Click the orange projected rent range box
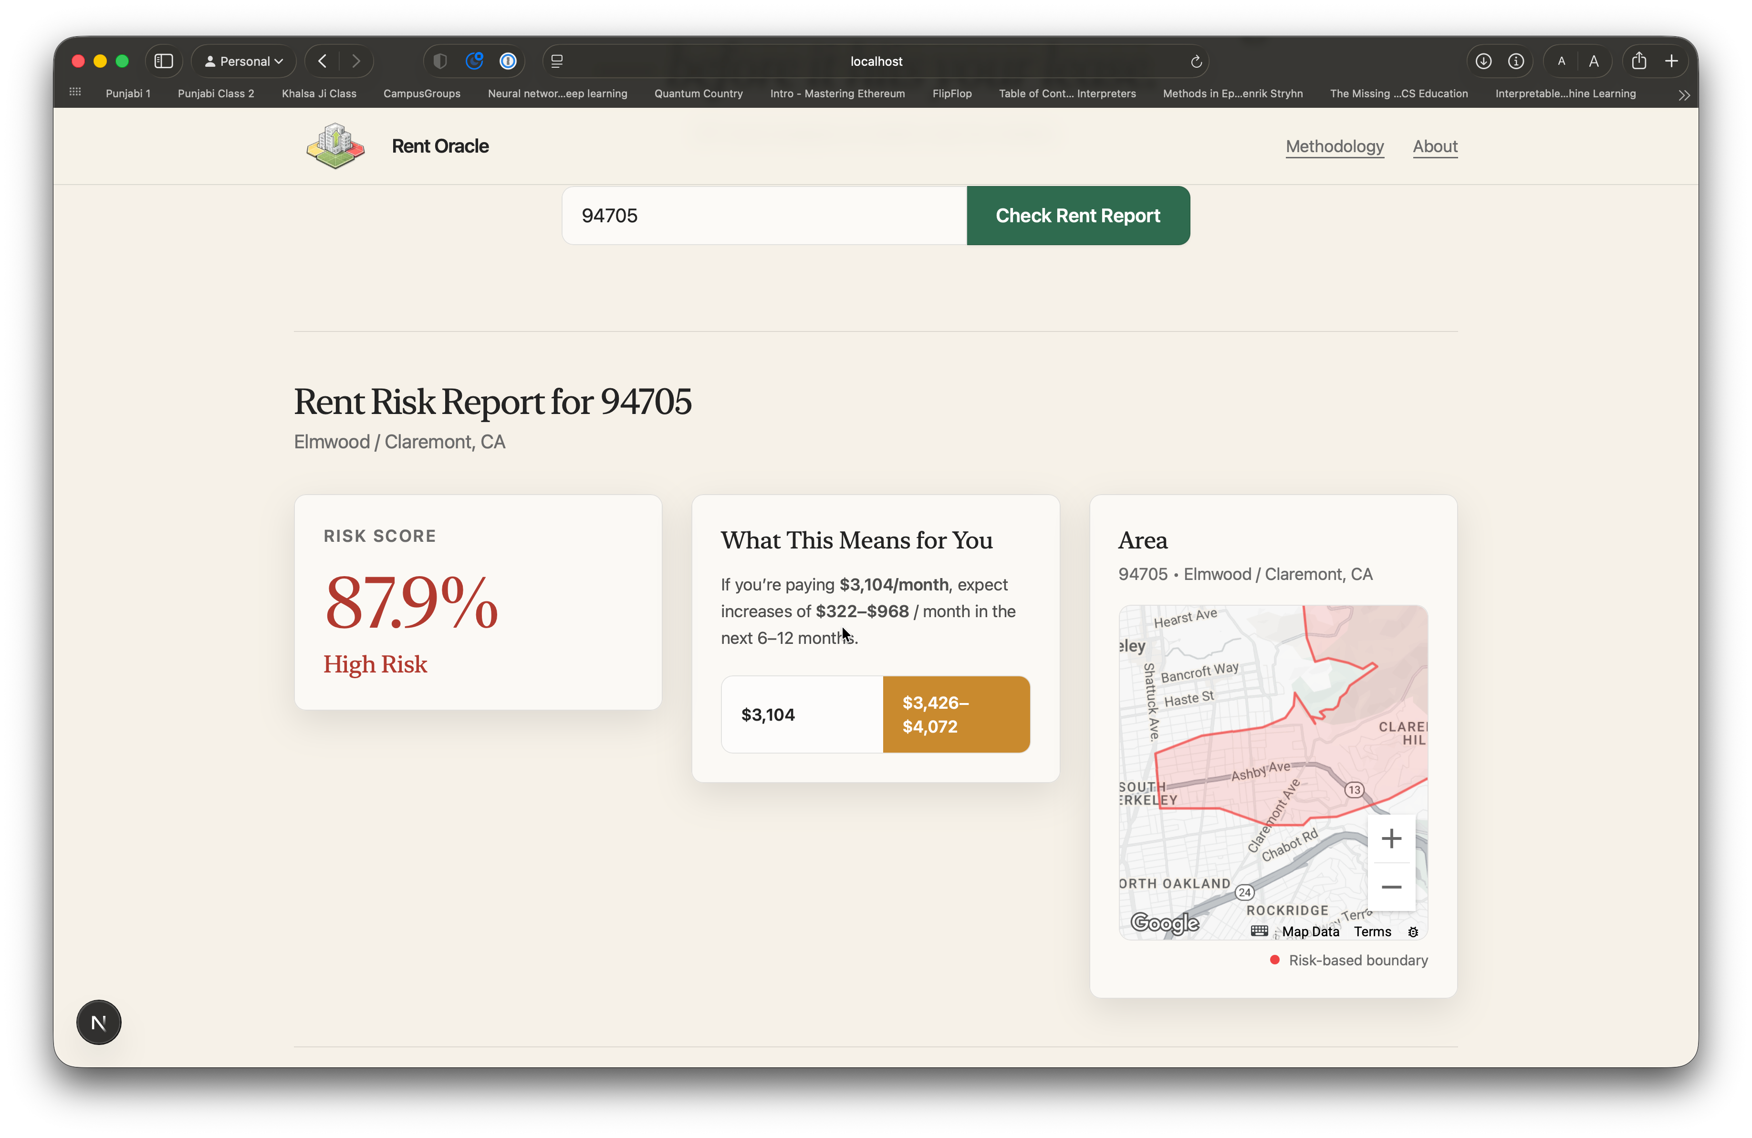This screenshot has width=1752, height=1138. pyautogui.click(x=956, y=714)
